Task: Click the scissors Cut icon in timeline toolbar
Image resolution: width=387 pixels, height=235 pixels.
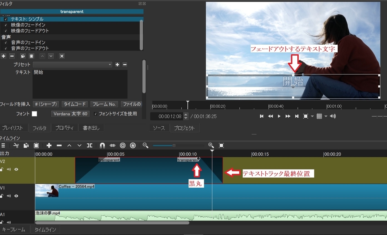Action: click(x=16, y=146)
